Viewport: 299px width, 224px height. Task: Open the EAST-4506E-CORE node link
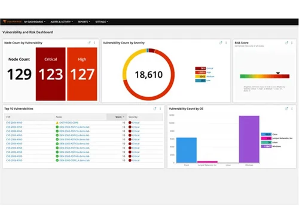point(69,122)
